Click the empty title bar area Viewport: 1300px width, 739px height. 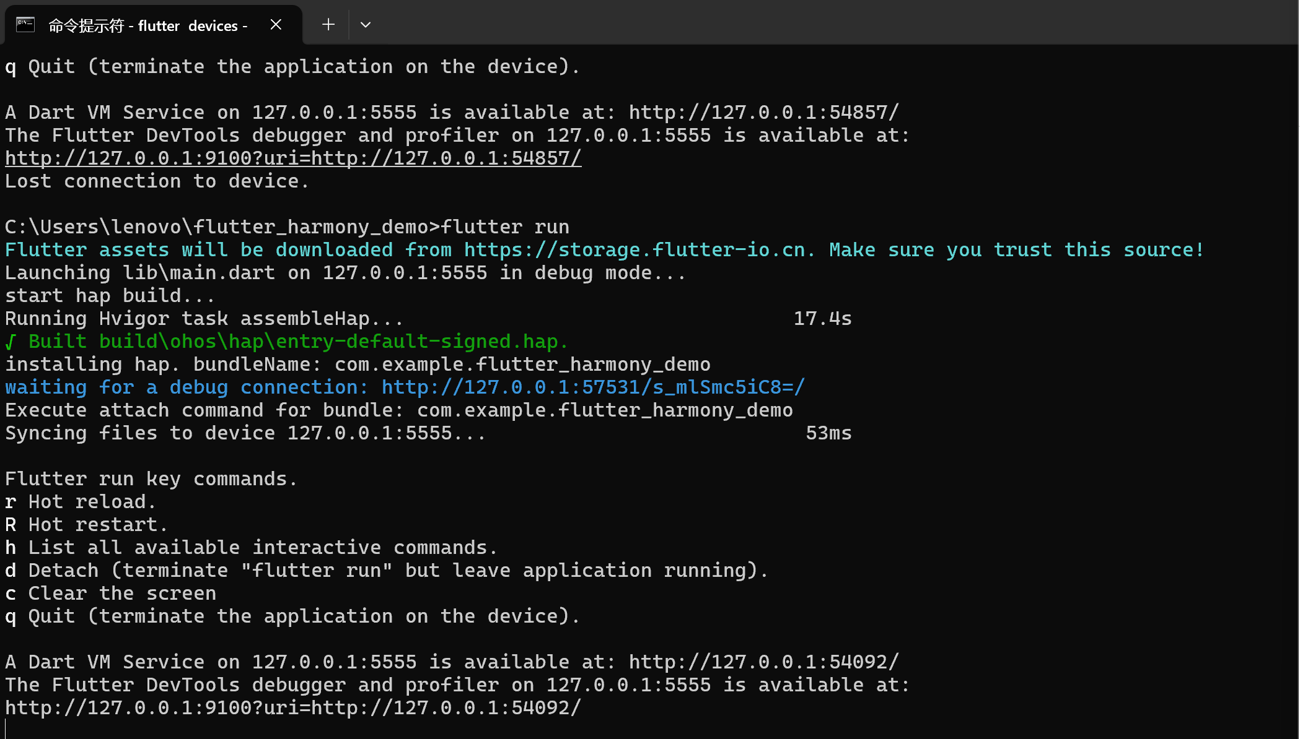(x=806, y=24)
